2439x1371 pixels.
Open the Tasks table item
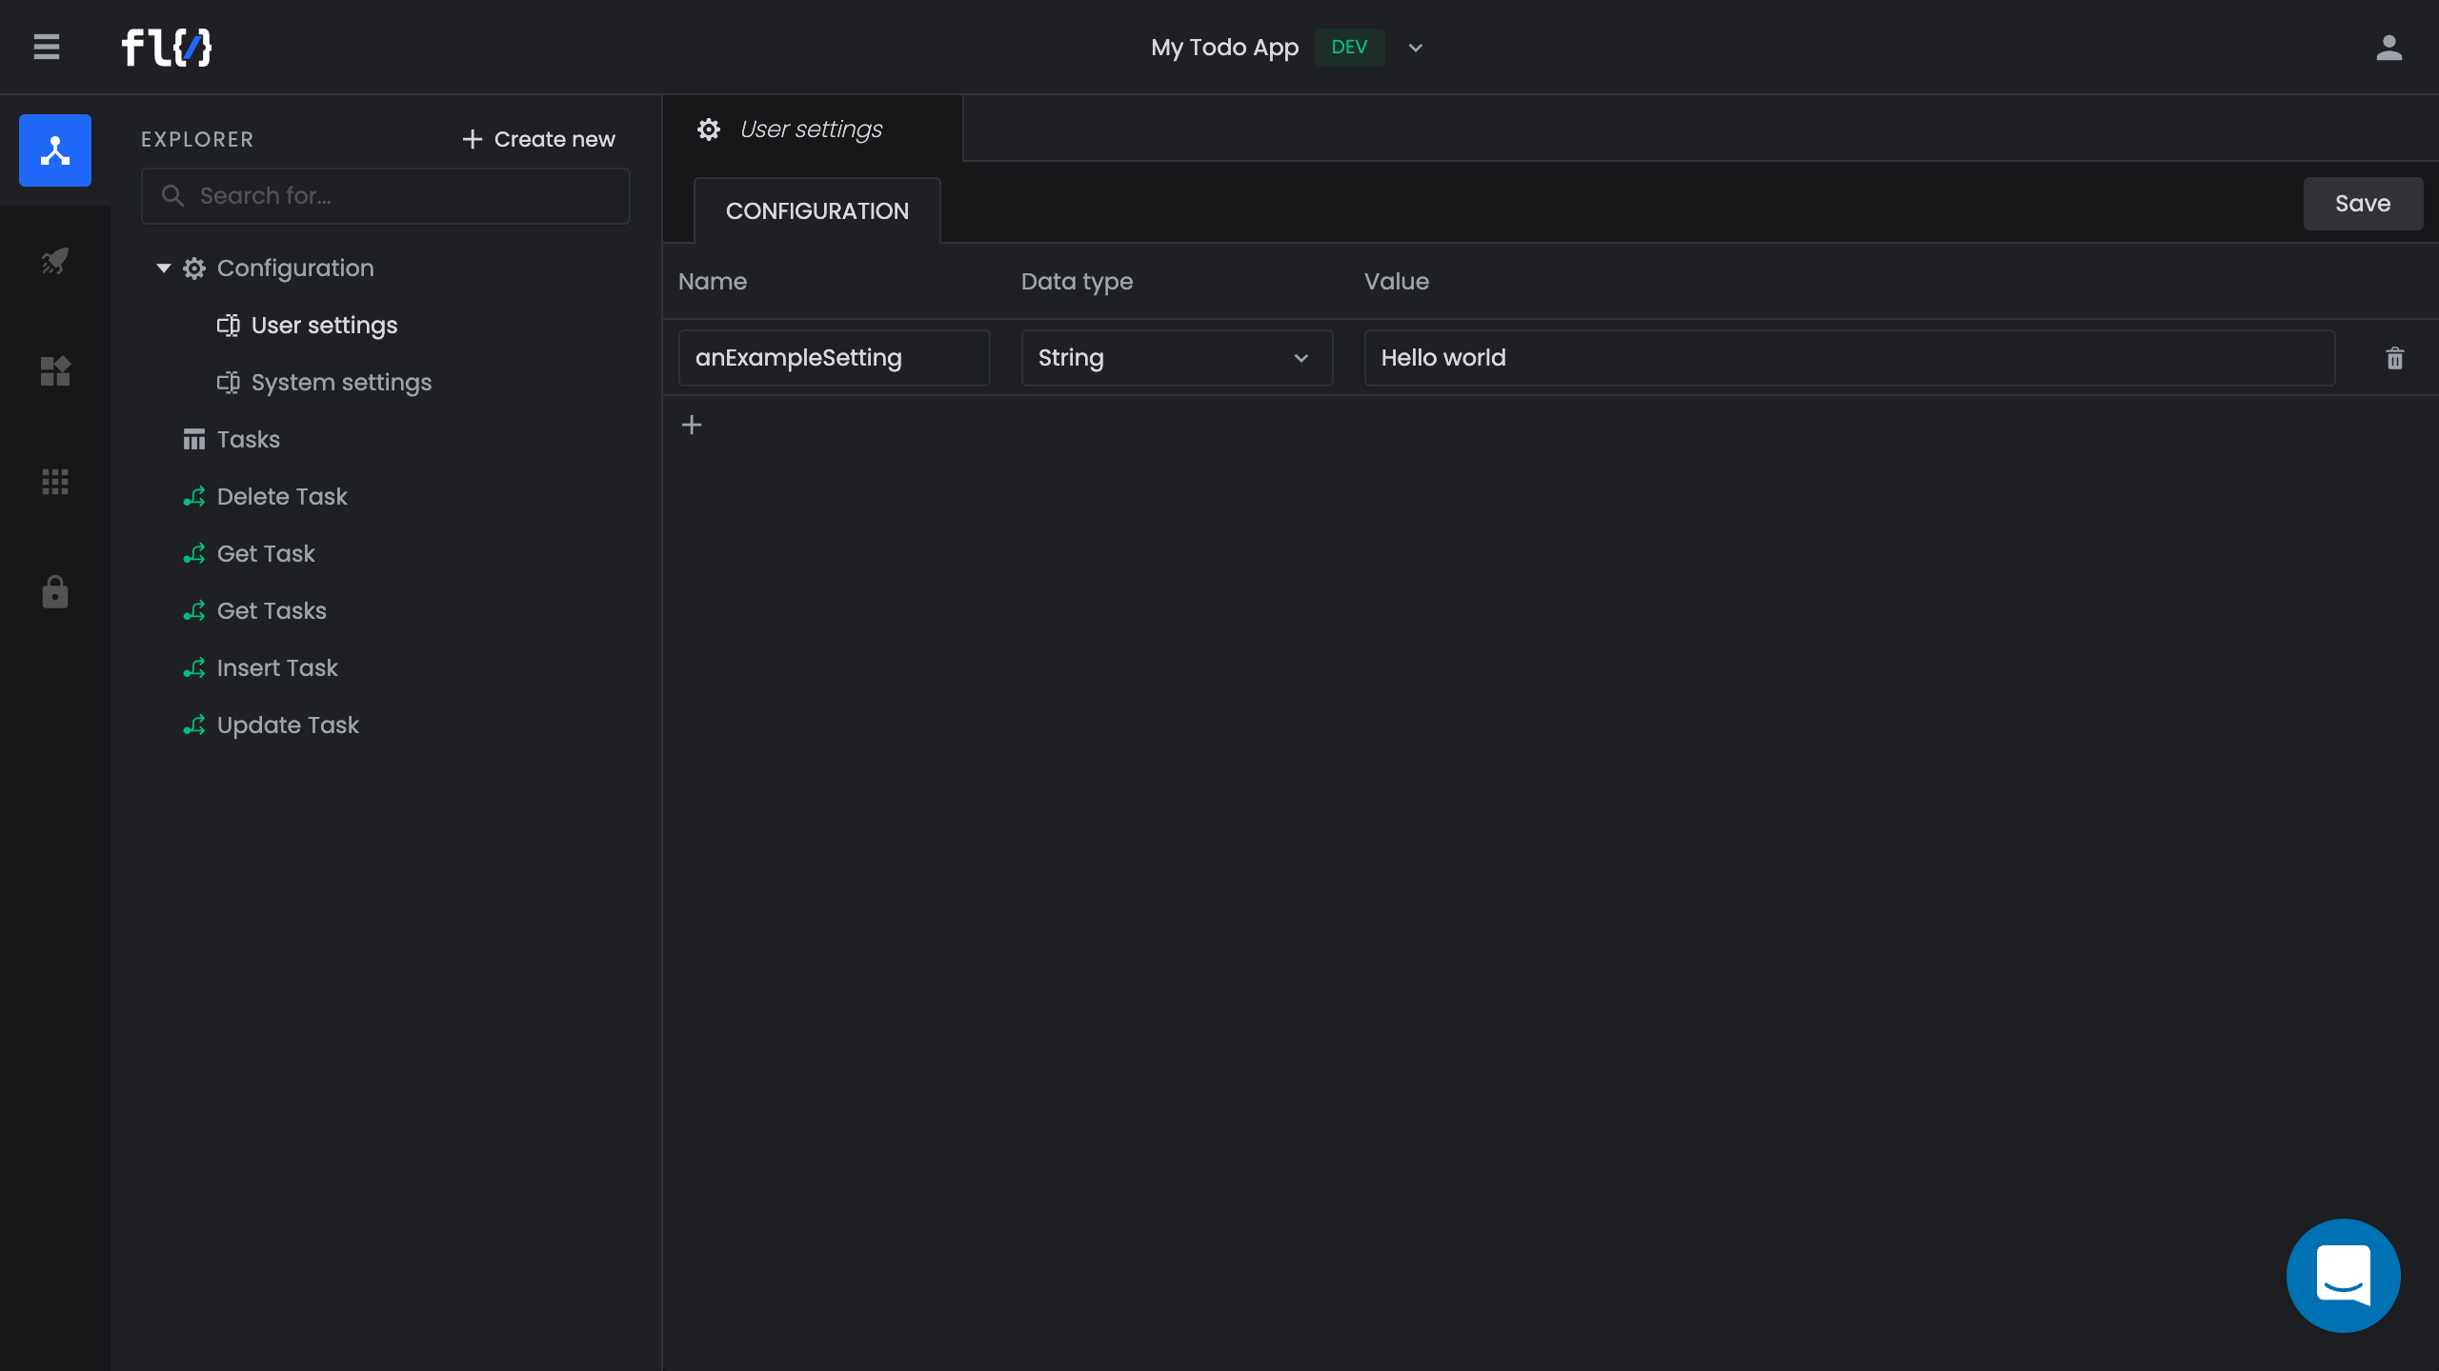(248, 440)
